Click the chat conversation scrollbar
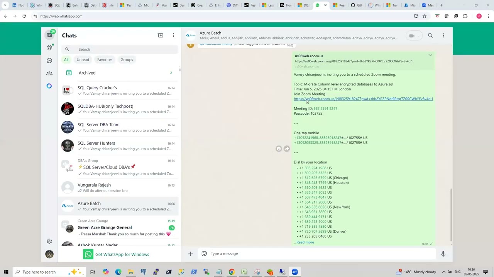494x277 pixels. [x=451, y=215]
